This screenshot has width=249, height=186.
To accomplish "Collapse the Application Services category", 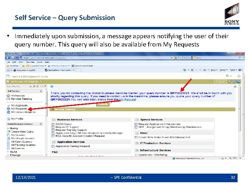I will coord(54,142).
